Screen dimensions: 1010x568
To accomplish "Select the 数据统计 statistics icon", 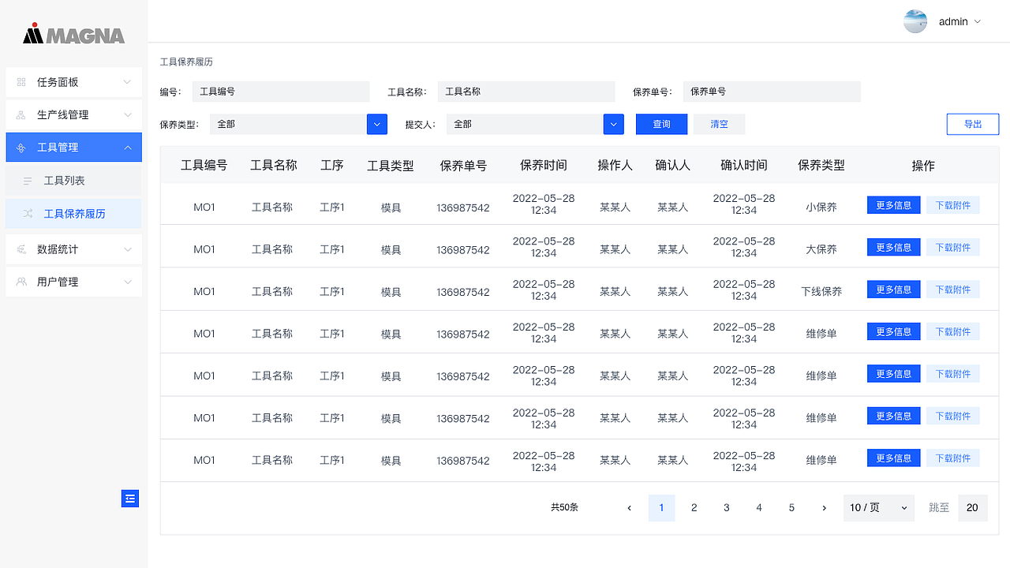I will pos(22,248).
